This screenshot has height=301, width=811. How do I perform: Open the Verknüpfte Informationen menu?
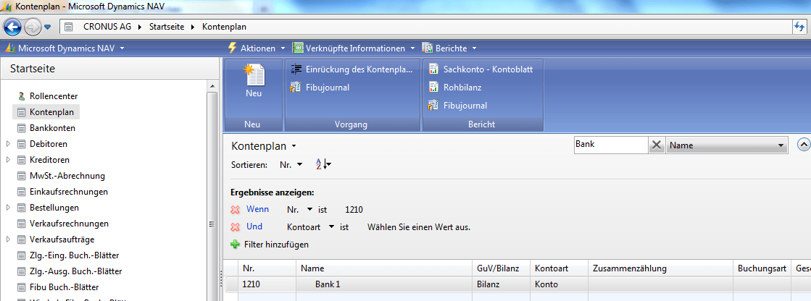click(x=354, y=48)
